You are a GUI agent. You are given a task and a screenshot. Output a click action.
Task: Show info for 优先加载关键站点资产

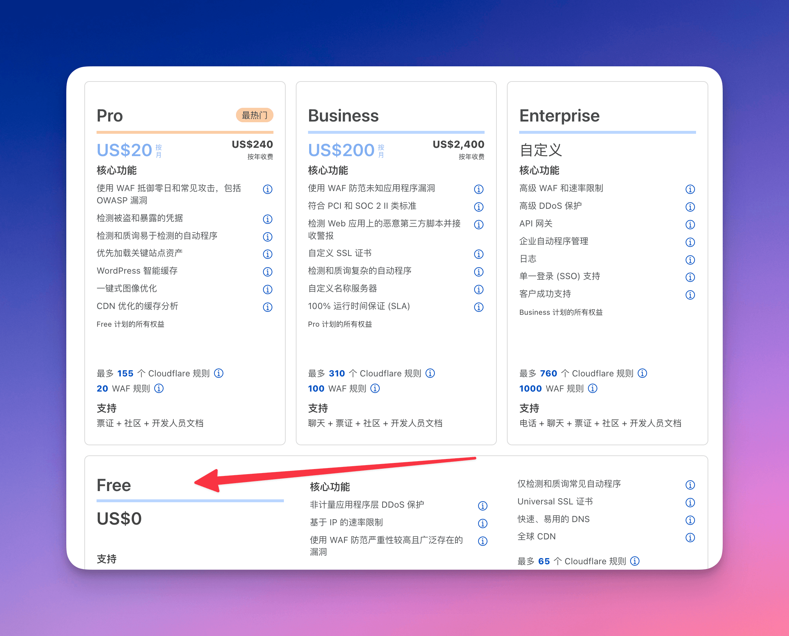pos(268,254)
